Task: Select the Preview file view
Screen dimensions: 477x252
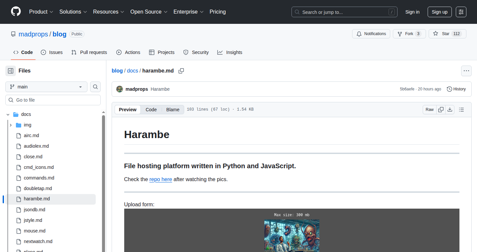Action: [x=128, y=110]
